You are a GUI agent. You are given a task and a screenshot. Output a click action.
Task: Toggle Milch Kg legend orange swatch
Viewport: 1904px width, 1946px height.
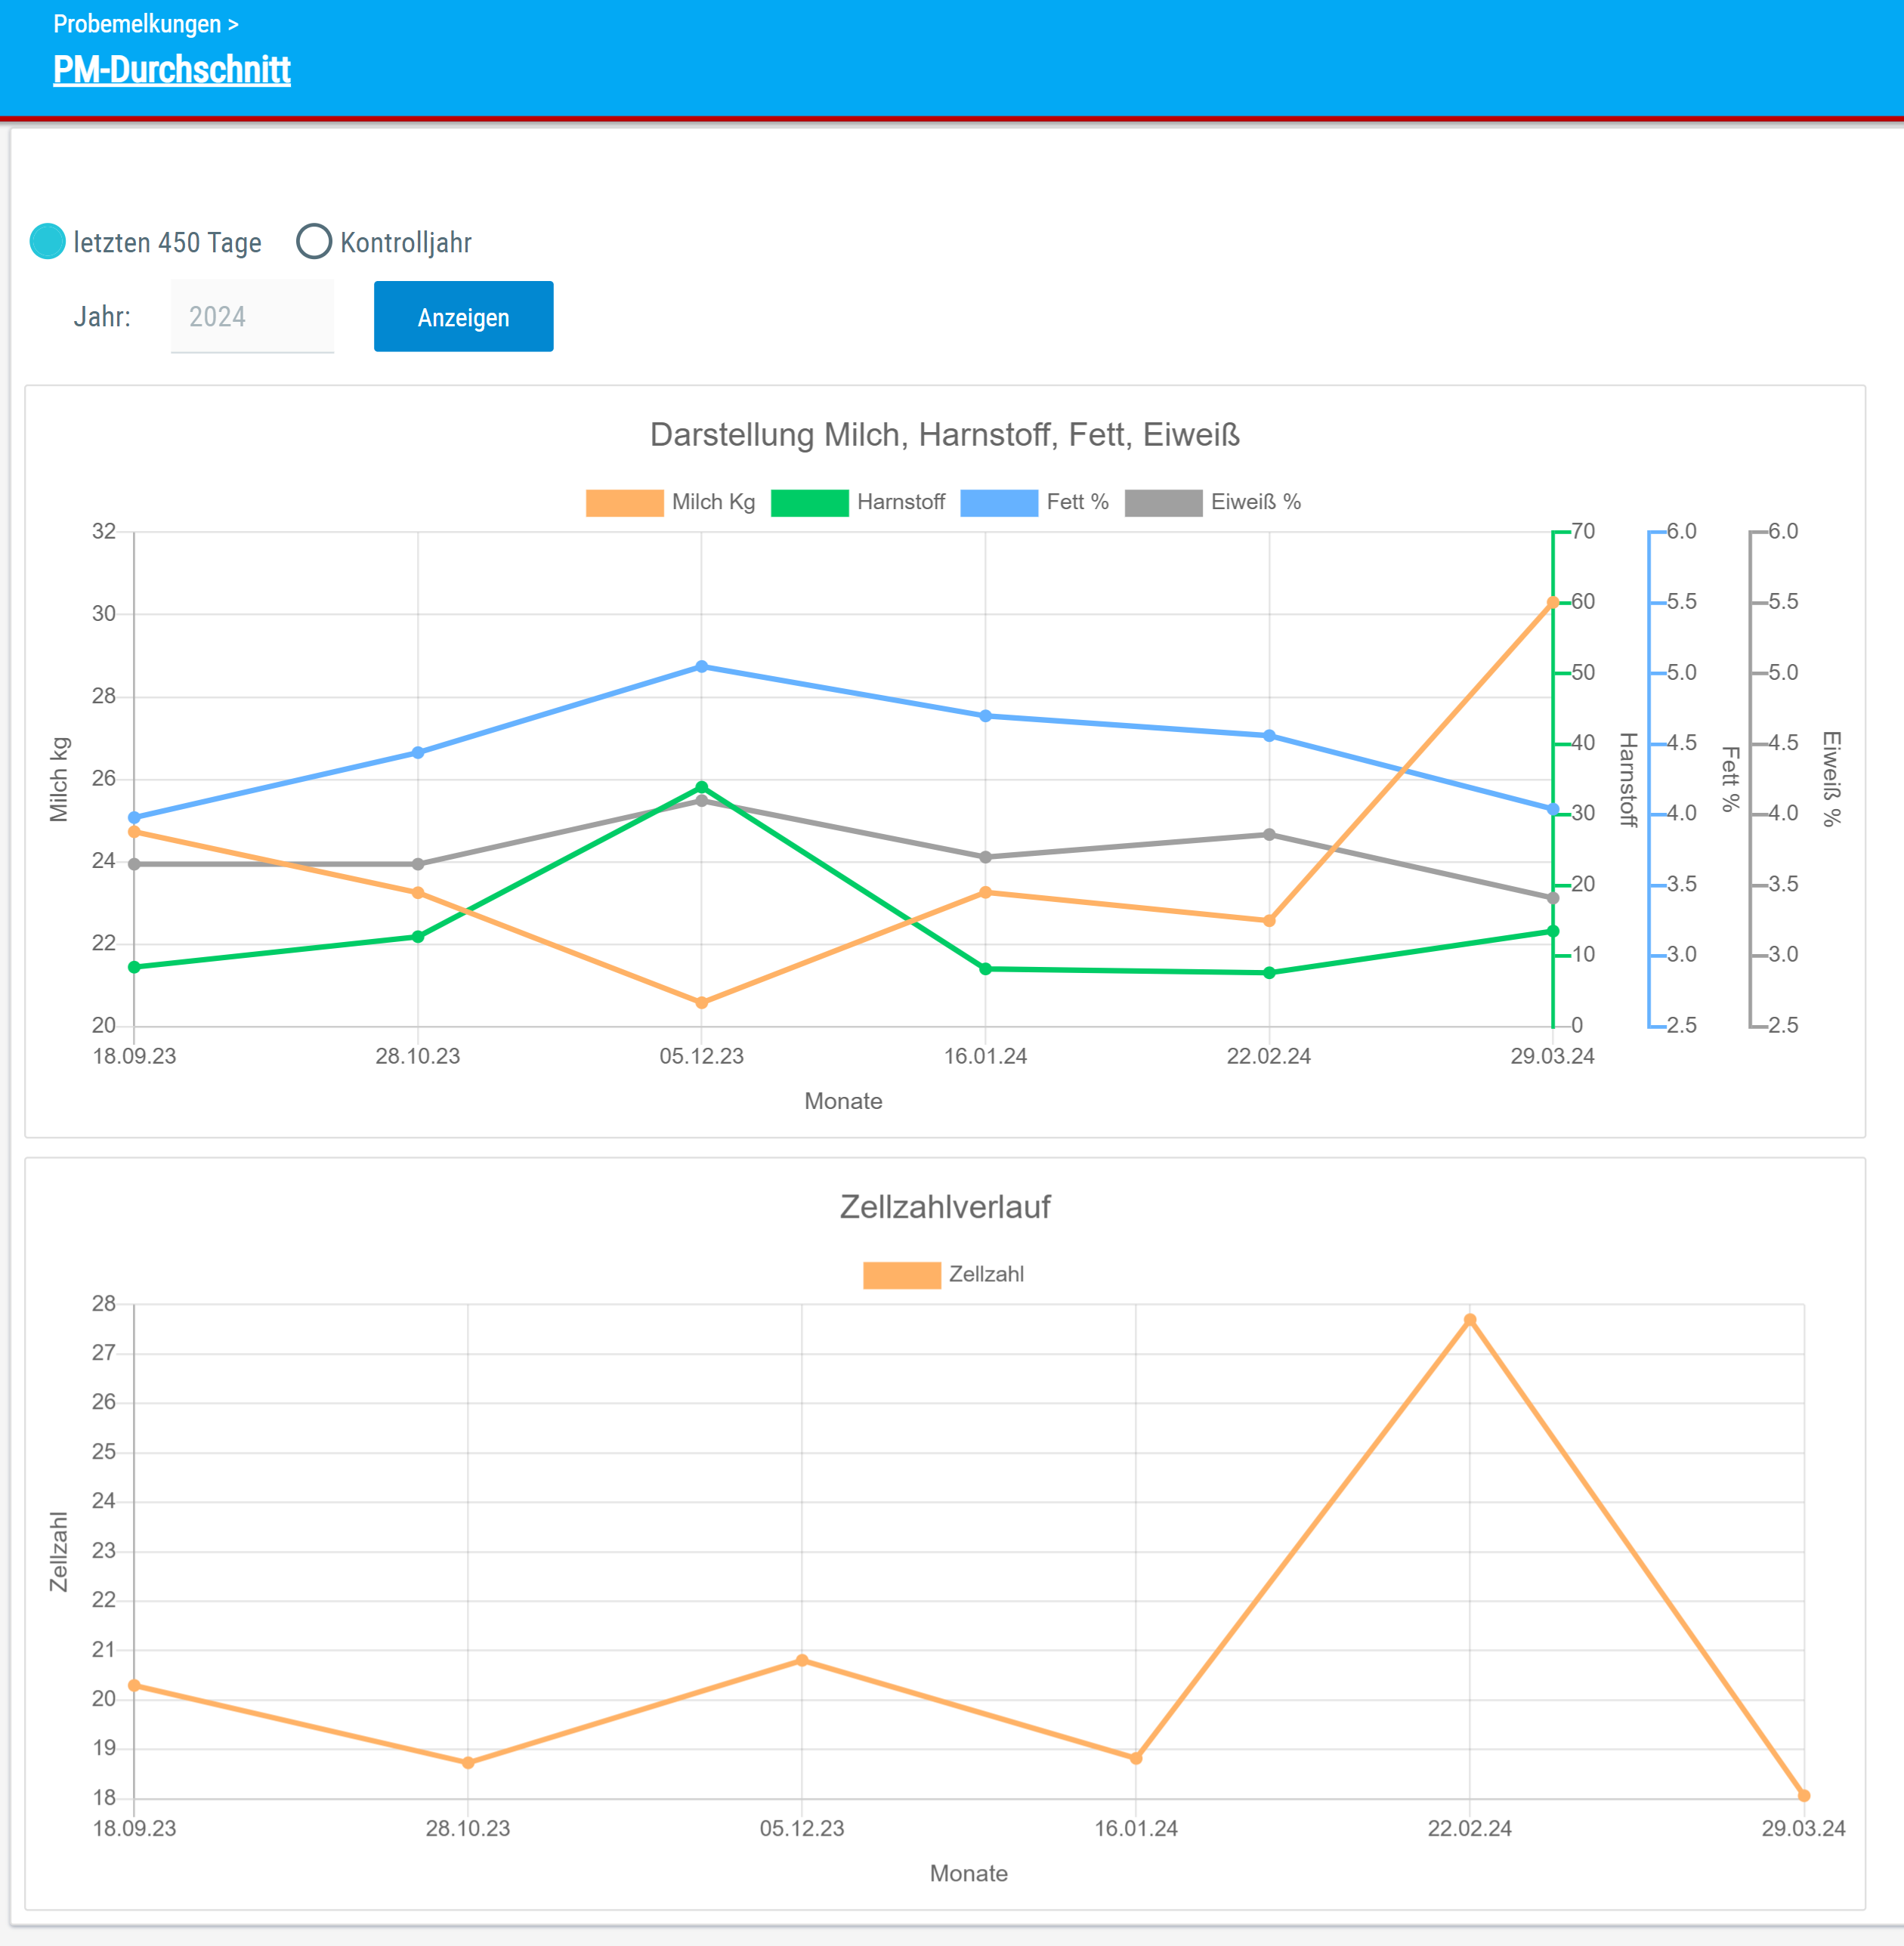click(x=624, y=502)
